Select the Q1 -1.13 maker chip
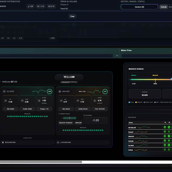Image resolution: width=172 pixels, height=172 pixels. (x=40, y=6)
